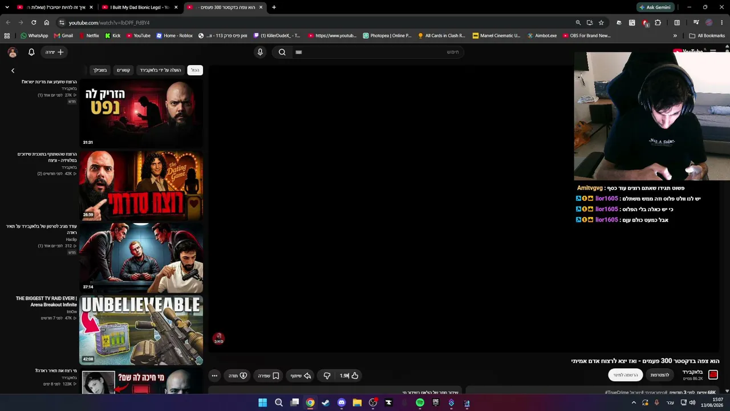
Task: Open the browser Extensions puzzle icon
Action: click(x=658, y=23)
